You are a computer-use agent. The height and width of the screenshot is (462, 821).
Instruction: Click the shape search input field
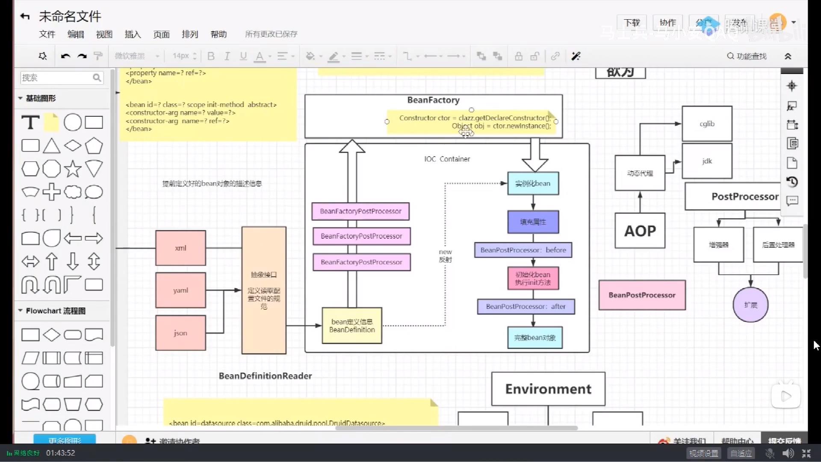[x=62, y=77]
